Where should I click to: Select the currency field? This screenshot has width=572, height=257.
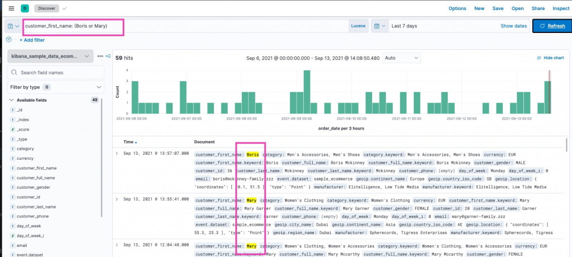pyautogui.click(x=25, y=159)
